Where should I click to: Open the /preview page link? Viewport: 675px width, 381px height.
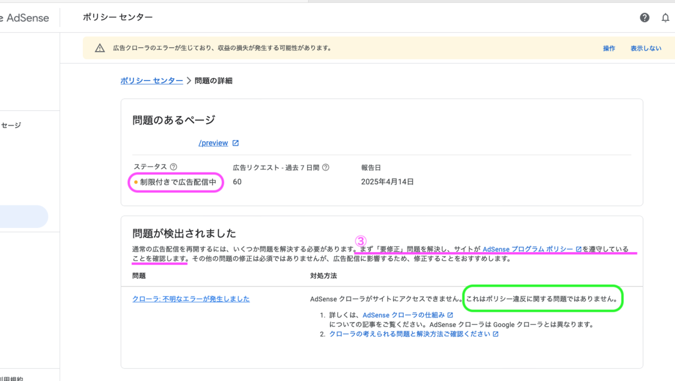213,143
